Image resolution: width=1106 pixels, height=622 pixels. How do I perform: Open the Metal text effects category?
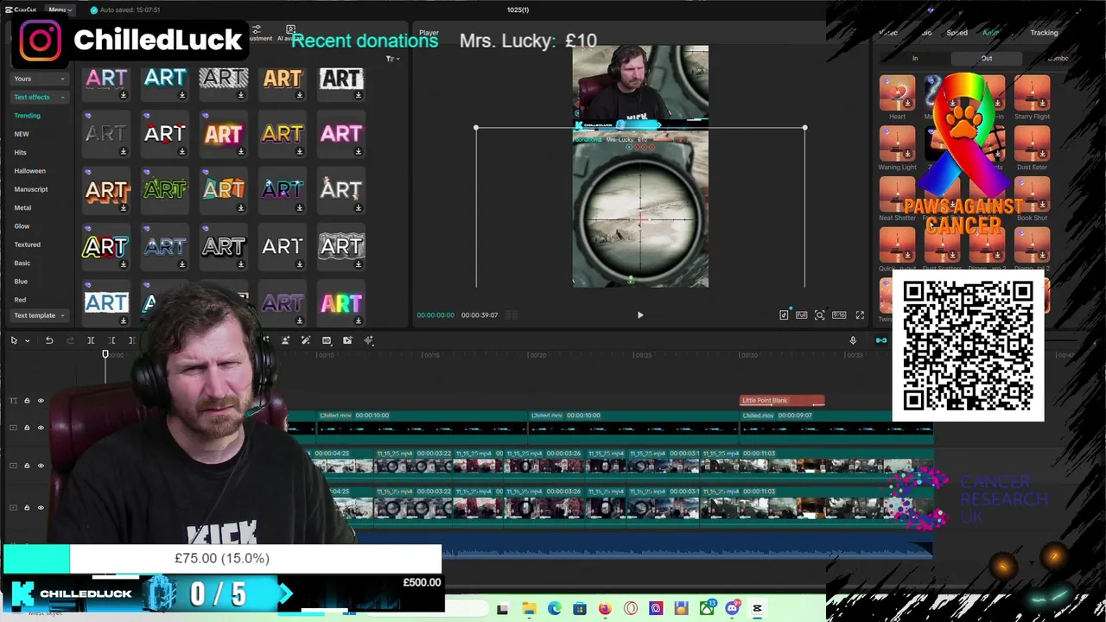22,207
